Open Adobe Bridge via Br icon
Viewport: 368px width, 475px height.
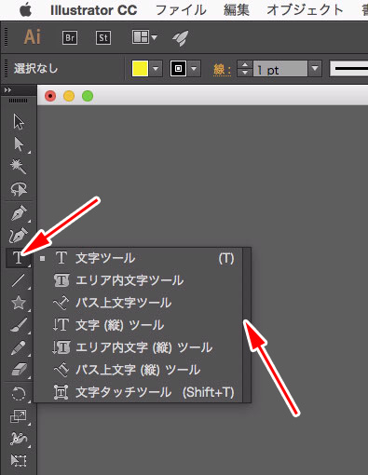pyautogui.click(x=70, y=37)
